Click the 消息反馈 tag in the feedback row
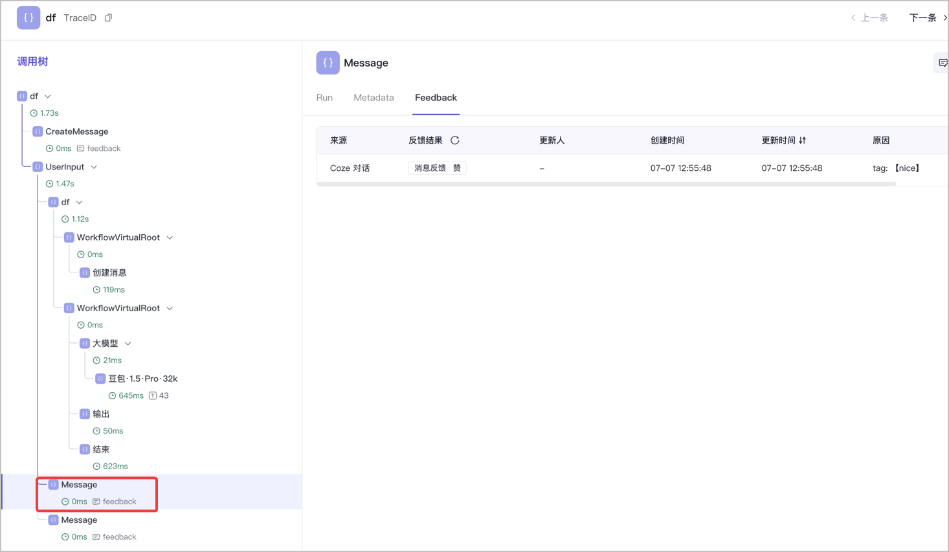Image resolution: width=949 pixels, height=552 pixels. click(x=430, y=168)
